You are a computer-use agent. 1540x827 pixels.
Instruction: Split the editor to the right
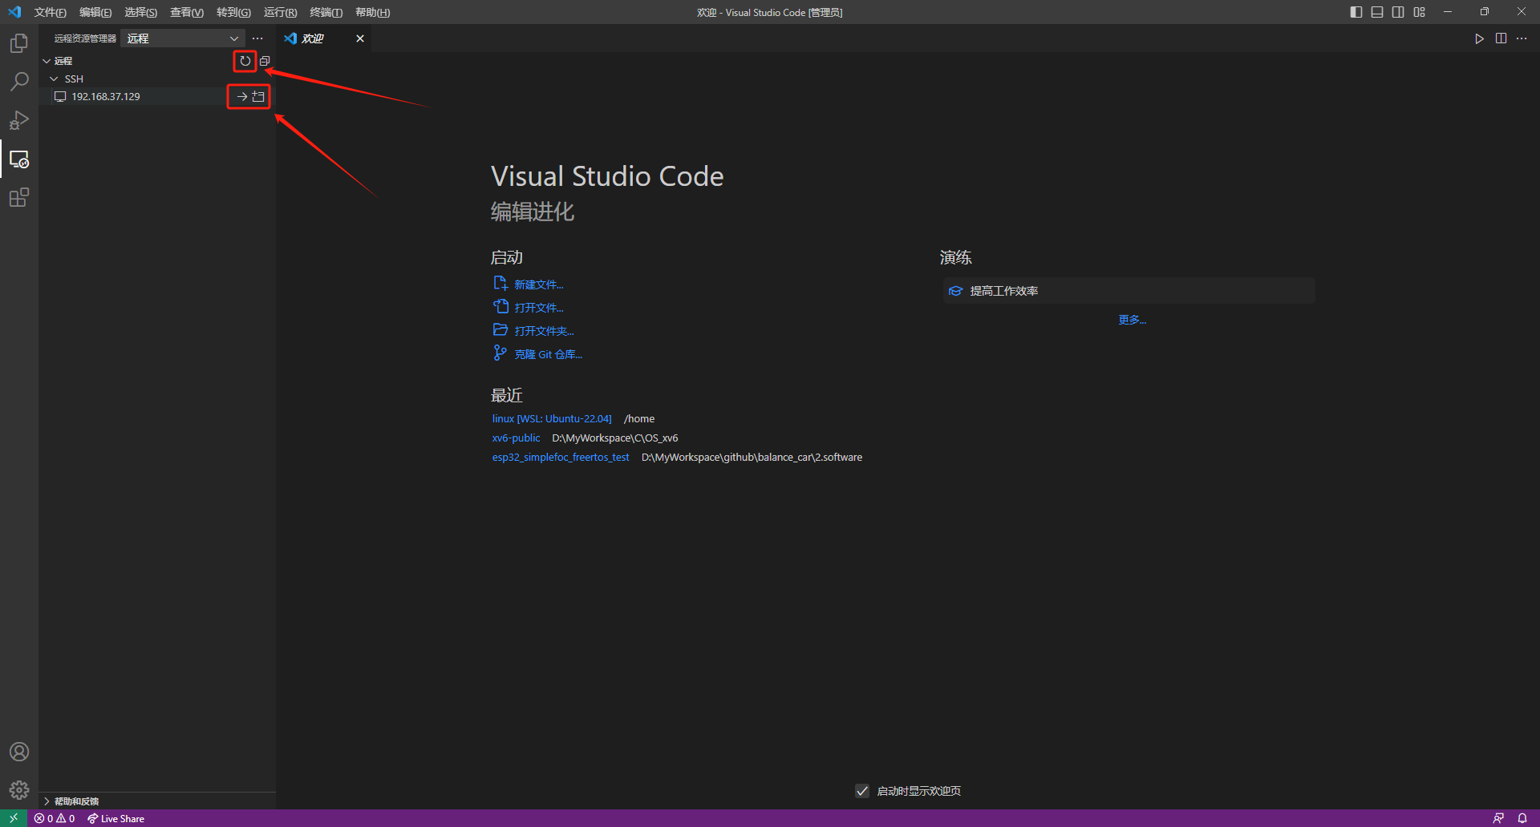coord(1501,38)
